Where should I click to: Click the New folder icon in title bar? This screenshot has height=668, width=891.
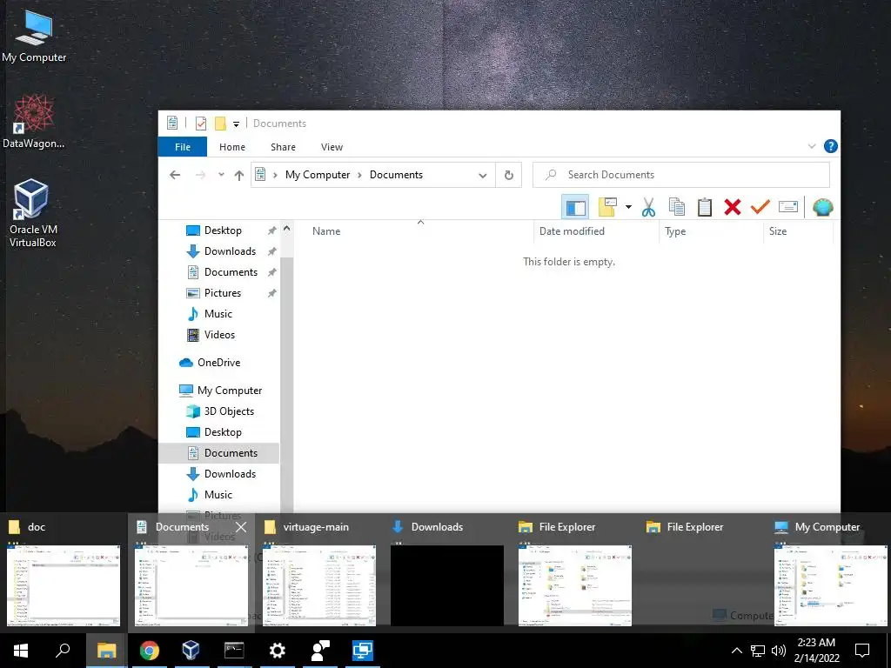point(220,124)
